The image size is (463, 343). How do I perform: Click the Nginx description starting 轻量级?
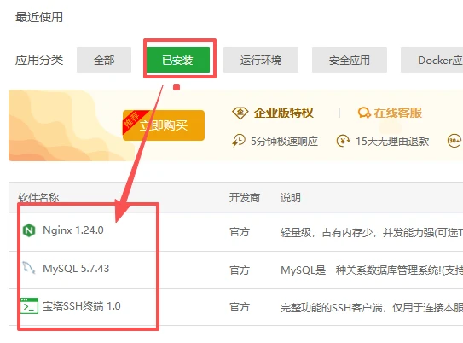372,233
